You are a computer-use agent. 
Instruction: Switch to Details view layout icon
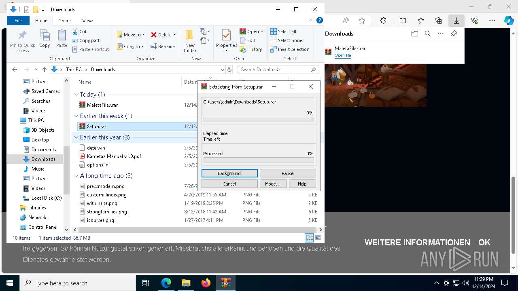(x=309, y=238)
